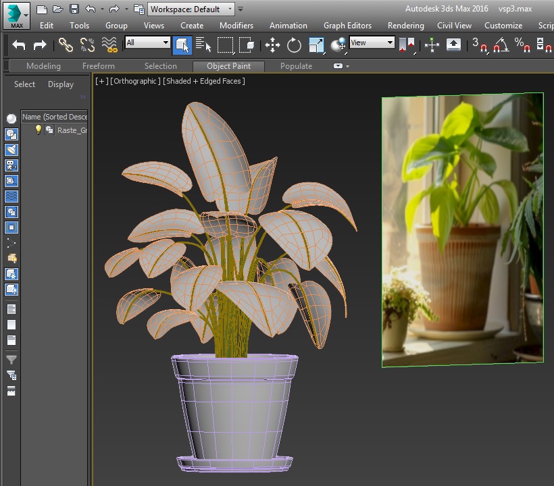Toggle the Window/Crossing selection mode
Viewport: 554px width, 486px height.
click(247, 45)
